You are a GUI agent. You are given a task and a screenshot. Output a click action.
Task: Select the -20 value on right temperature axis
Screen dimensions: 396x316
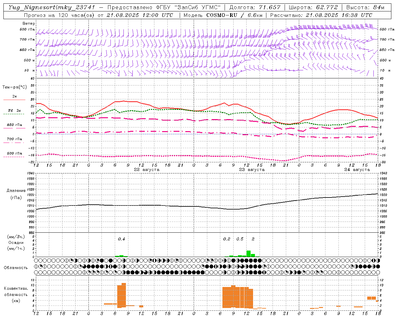click(x=382, y=162)
